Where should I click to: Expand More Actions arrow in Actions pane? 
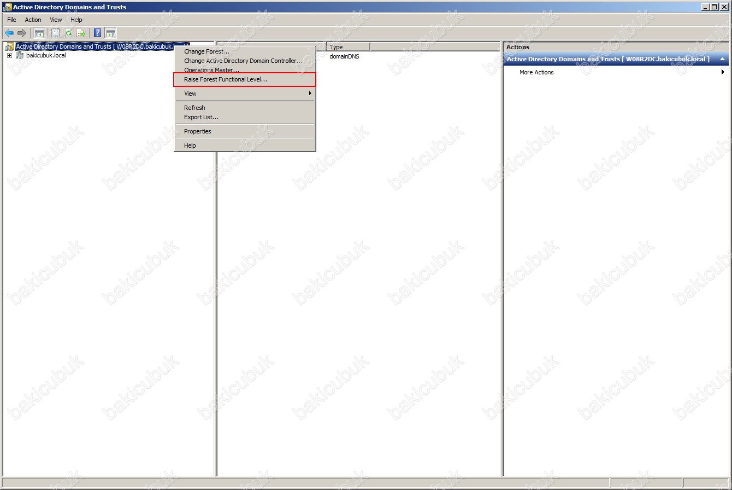tap(723, 72)
